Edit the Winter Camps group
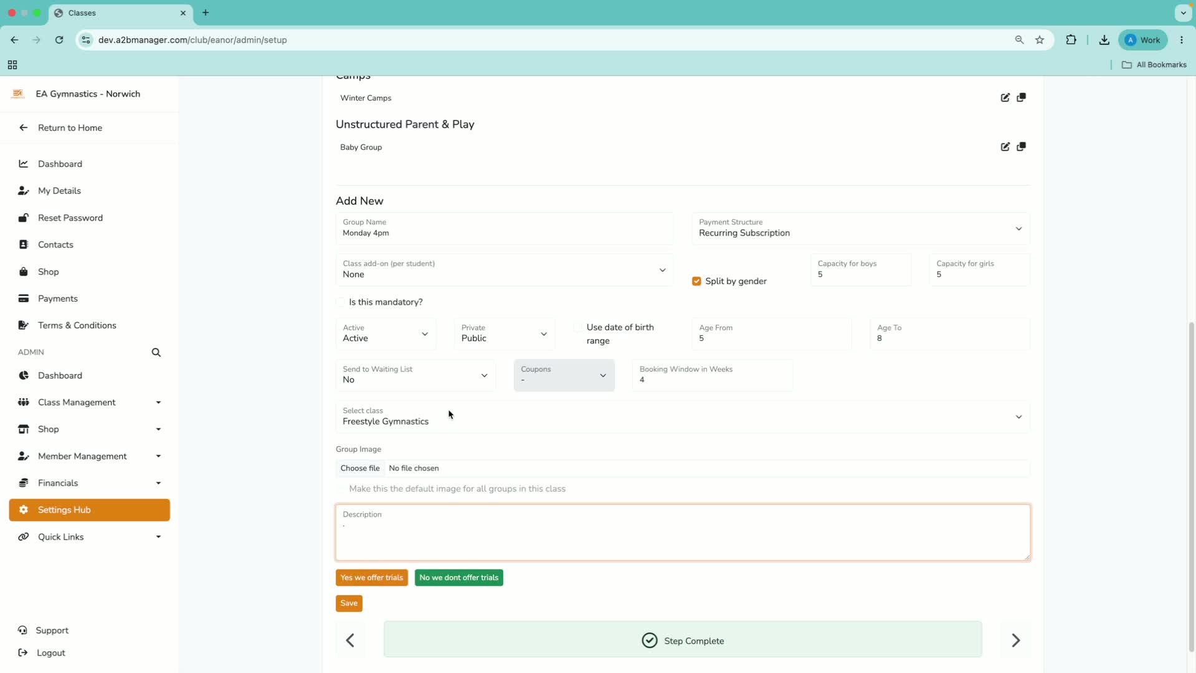 click(x=1005, y=98)
